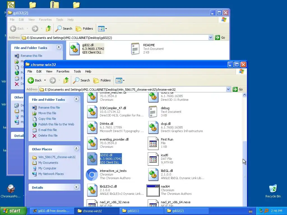Select libEGL.dll file icon
Screen dimensions: 287x215
pyautogui.click(x=153, y=175)
